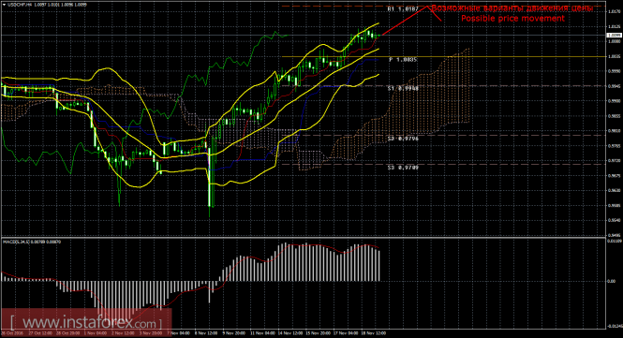
Task: Click the 'Possible price movement' annotation text
Action: [512, 19]
